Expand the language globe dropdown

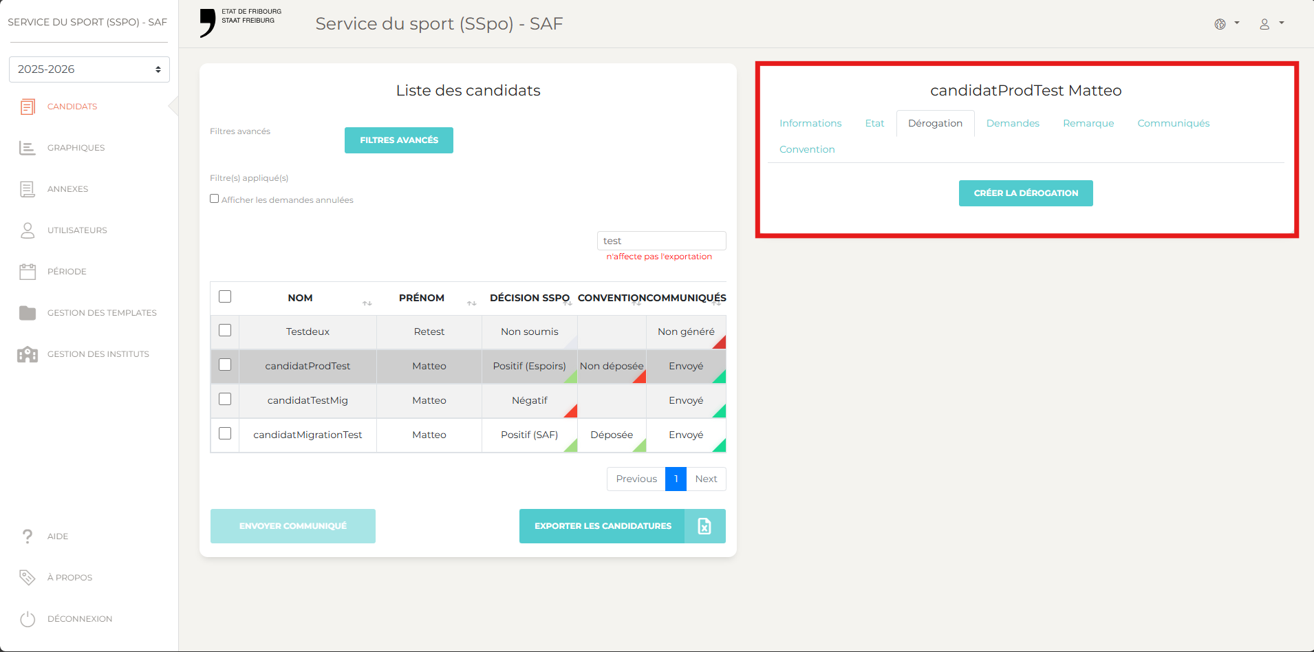pyautogui.click(x=1226, y=24)
